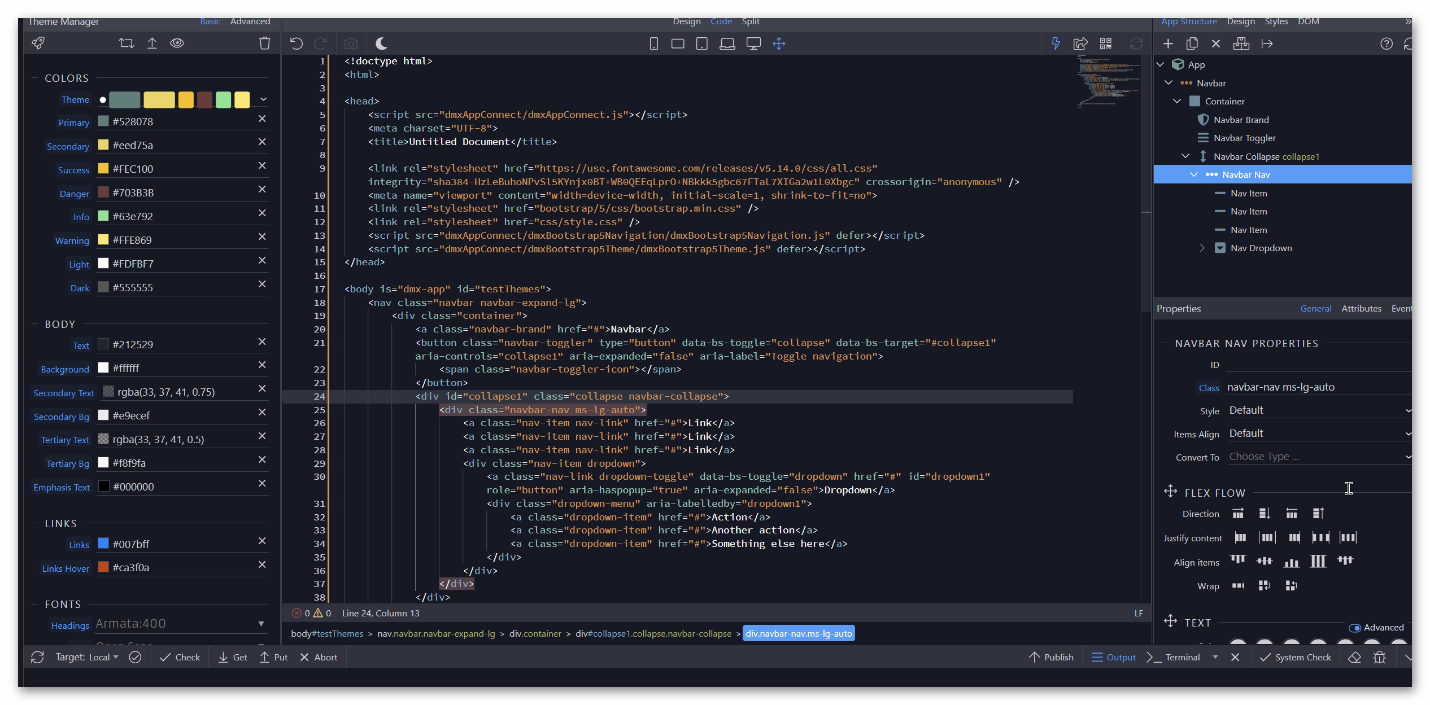This screenshot has height=705, width=1430.
Task: Toggle the Advanced switch in Text section
Action: pyautogui.click(x=1355, y=628)
